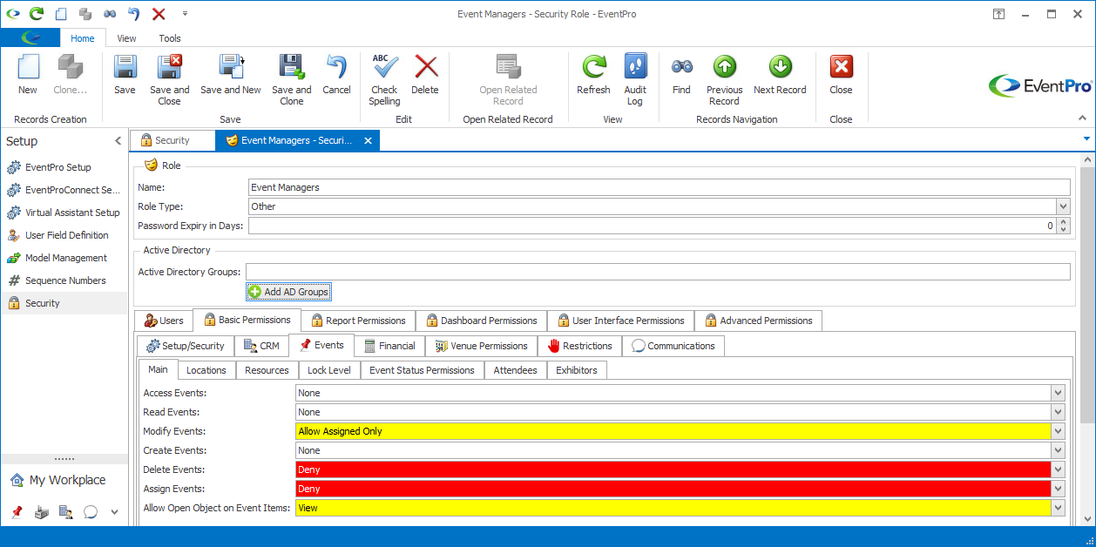Image resolution: width=1096 pixels, height=547 pixels.
Task: Click Refresh in the ribbon View group
Action: 593,74
